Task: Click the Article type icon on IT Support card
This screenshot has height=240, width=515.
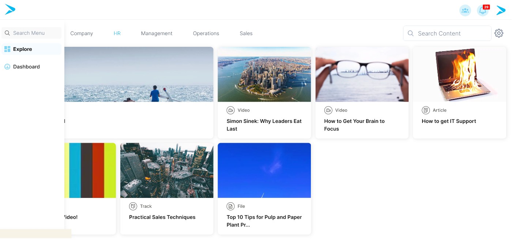Action: click(425, 110)
